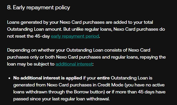Click the phrase "loan may be subject to"

click(31, 64)
